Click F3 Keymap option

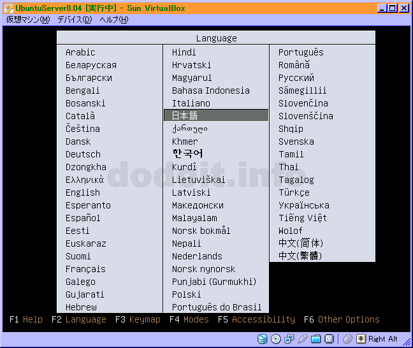click(x=138, y=319)
